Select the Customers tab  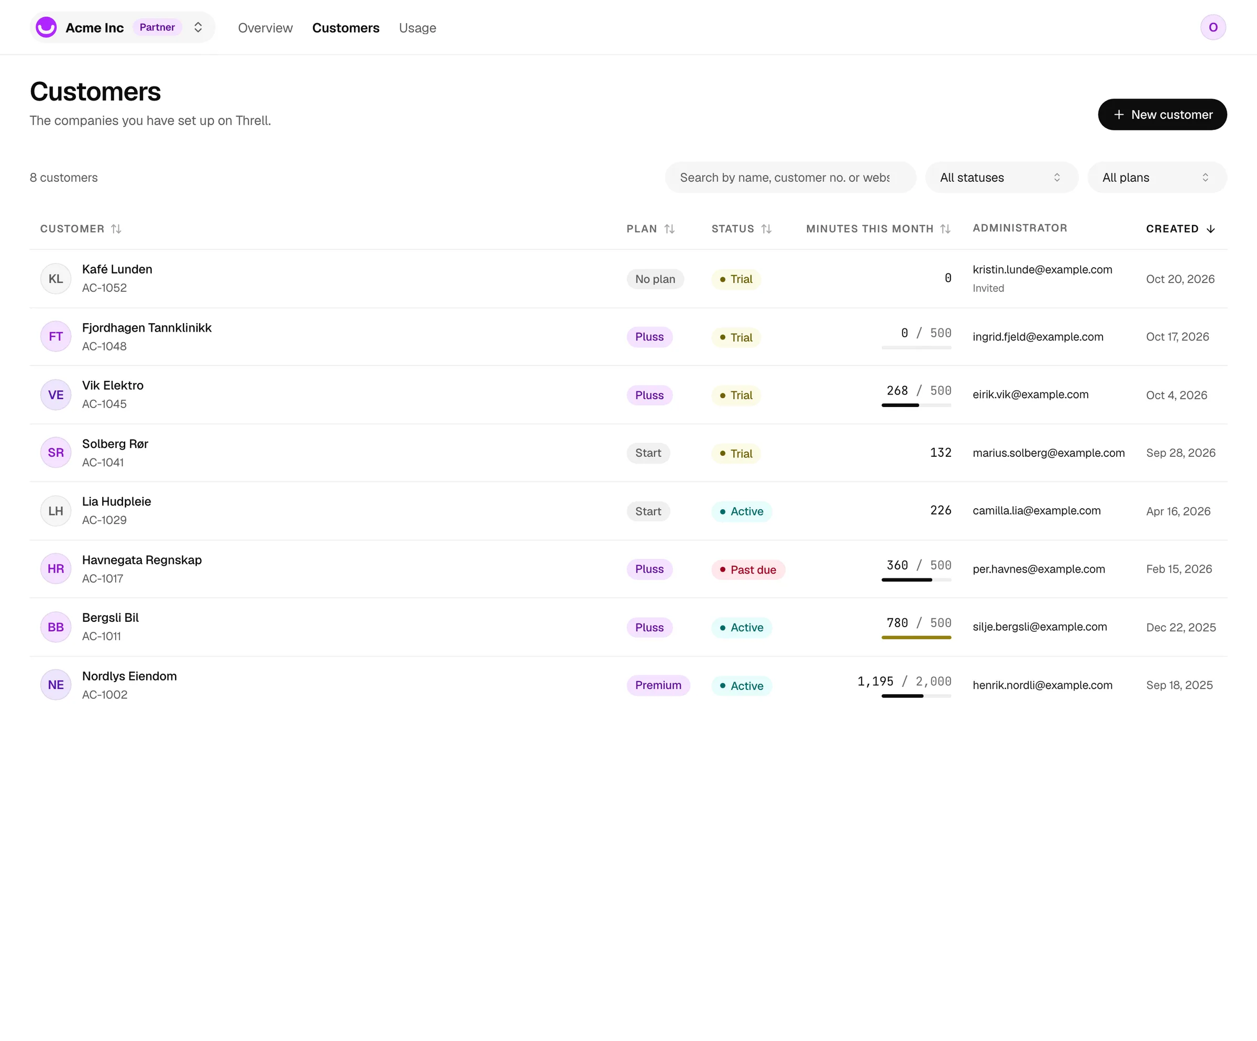[x=346, y=28]
